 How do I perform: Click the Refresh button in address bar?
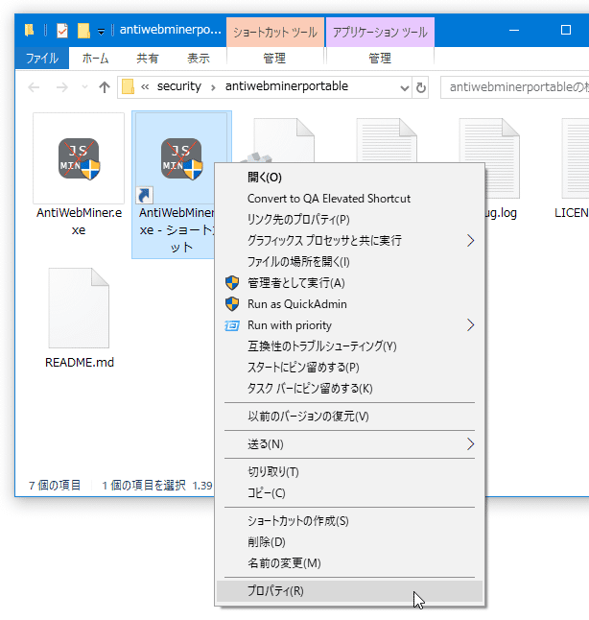click(421, 87)
